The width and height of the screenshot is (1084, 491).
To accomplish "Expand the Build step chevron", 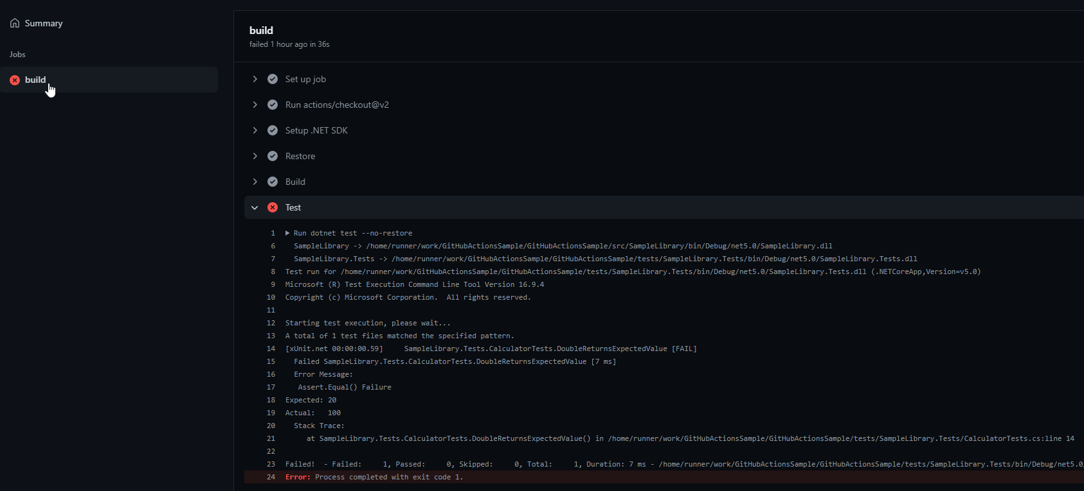I will [255, 182].
